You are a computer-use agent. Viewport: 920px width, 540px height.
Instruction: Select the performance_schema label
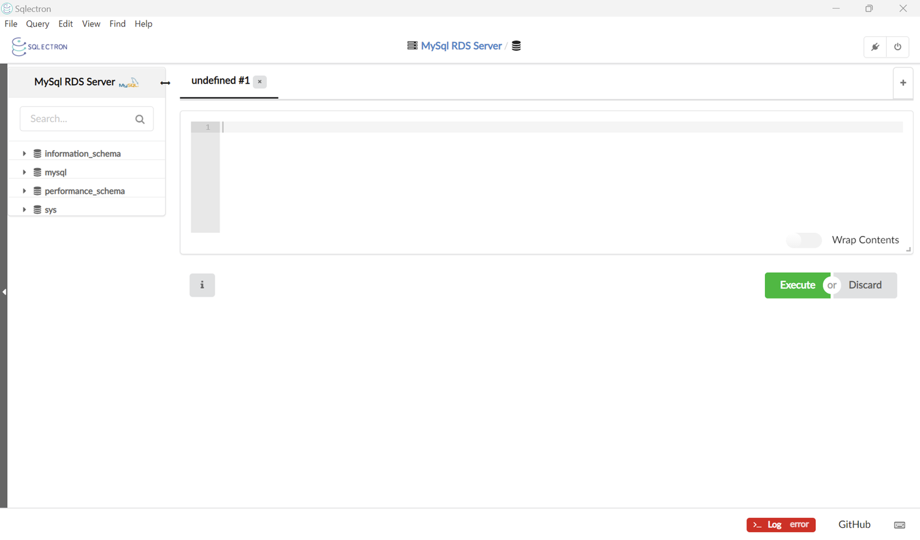85,191
